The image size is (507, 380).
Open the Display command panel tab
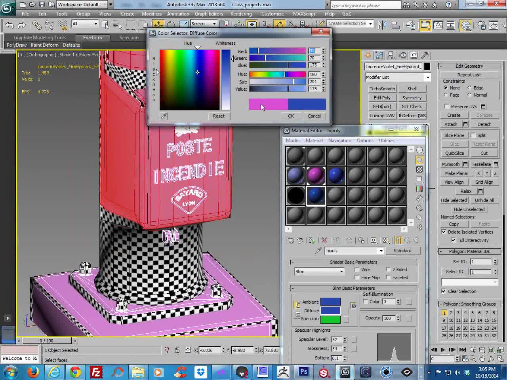(x=414, y=55)
